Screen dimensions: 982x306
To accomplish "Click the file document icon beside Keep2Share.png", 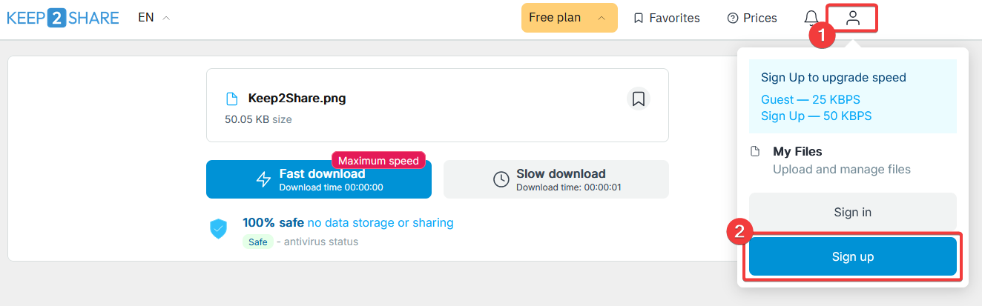I will coord(232,99).
